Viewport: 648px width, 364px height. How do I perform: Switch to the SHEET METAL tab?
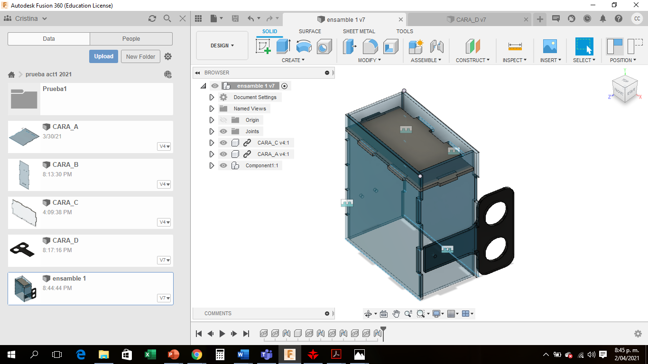359,31
